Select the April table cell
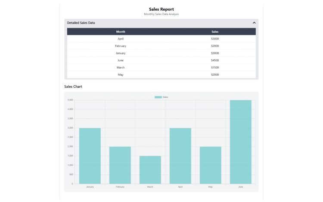The height and width of the screenshot is (202, 323). click(121, 39)
